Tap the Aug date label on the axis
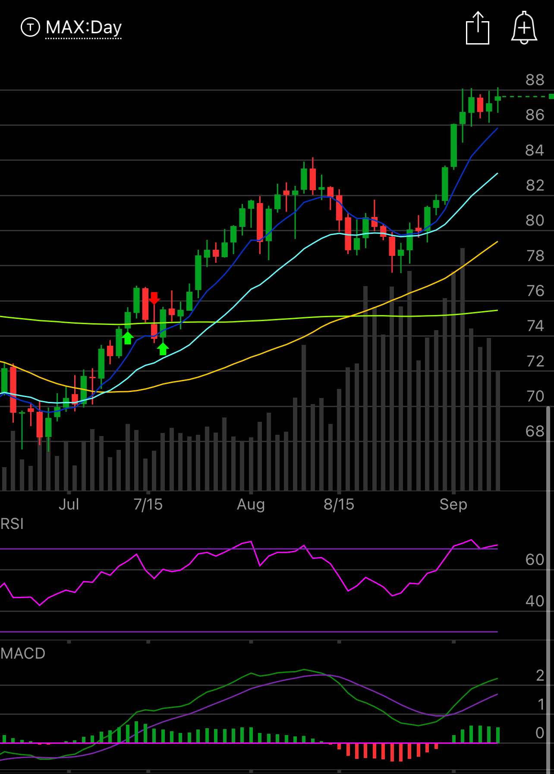554x774 pixels. coord(251,504)
